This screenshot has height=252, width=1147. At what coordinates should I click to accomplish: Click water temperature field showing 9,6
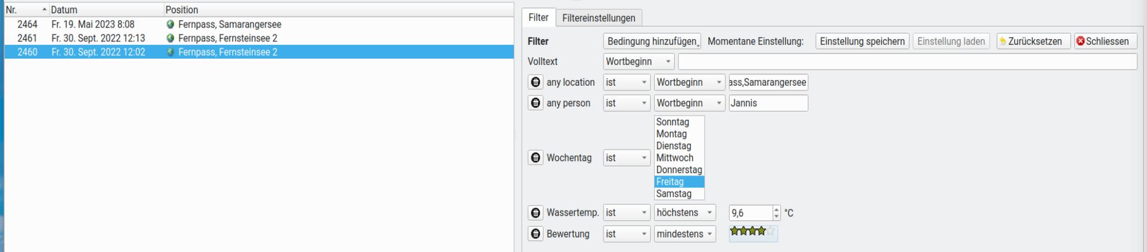coord(750,213)
